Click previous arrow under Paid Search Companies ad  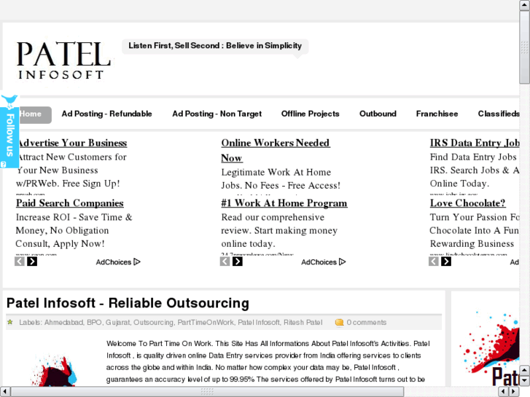coord(20,262)
